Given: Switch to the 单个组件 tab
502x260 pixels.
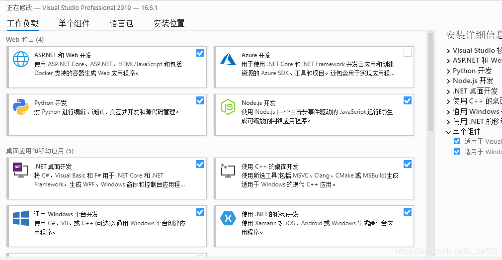Looking at the screenshot, I should [74, 23].
